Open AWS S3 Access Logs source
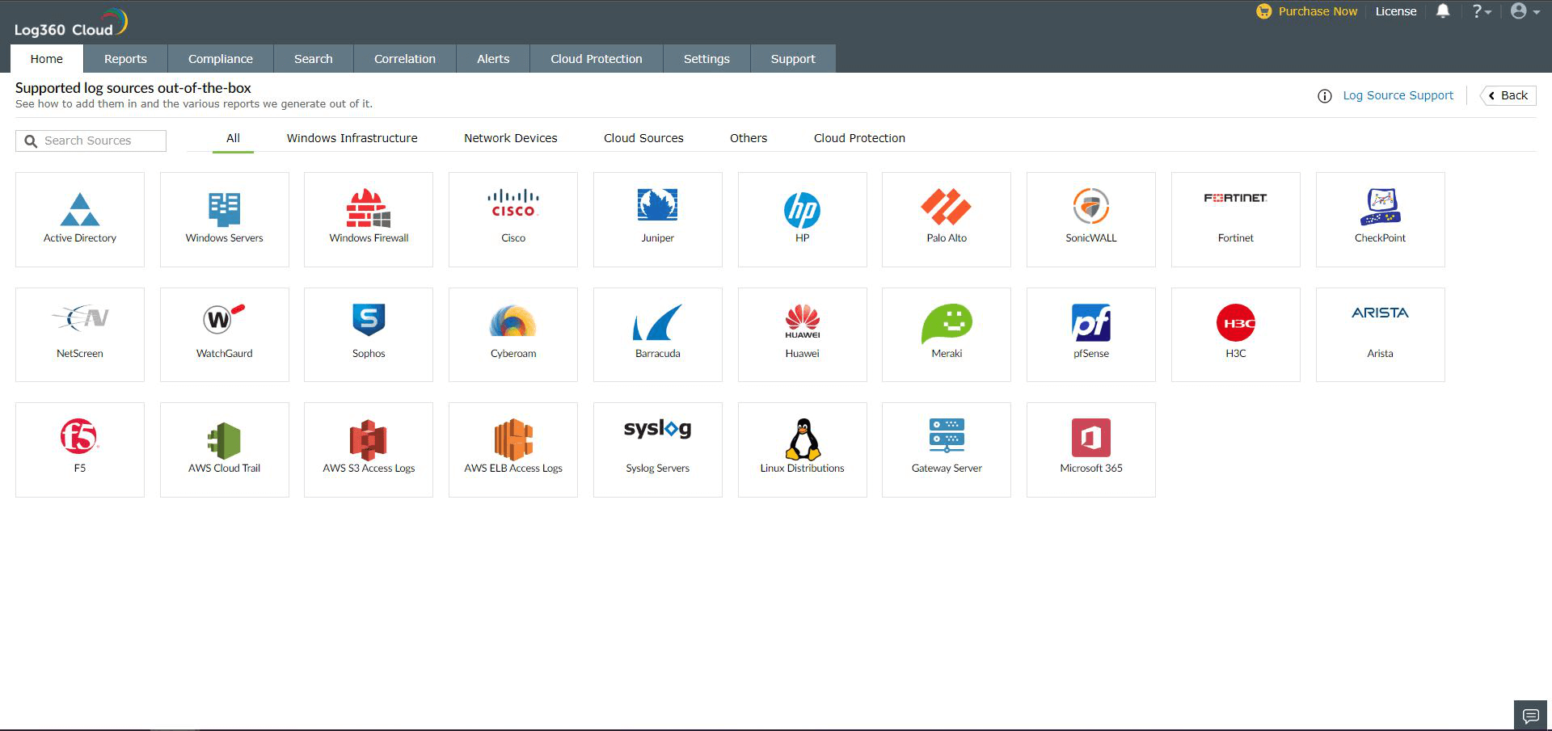 pyautogui.click(x=369, y=449)
